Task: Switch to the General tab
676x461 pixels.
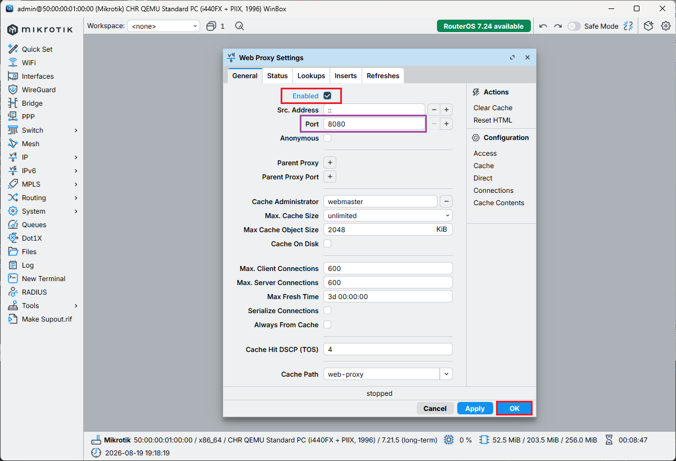Action: 245,76
